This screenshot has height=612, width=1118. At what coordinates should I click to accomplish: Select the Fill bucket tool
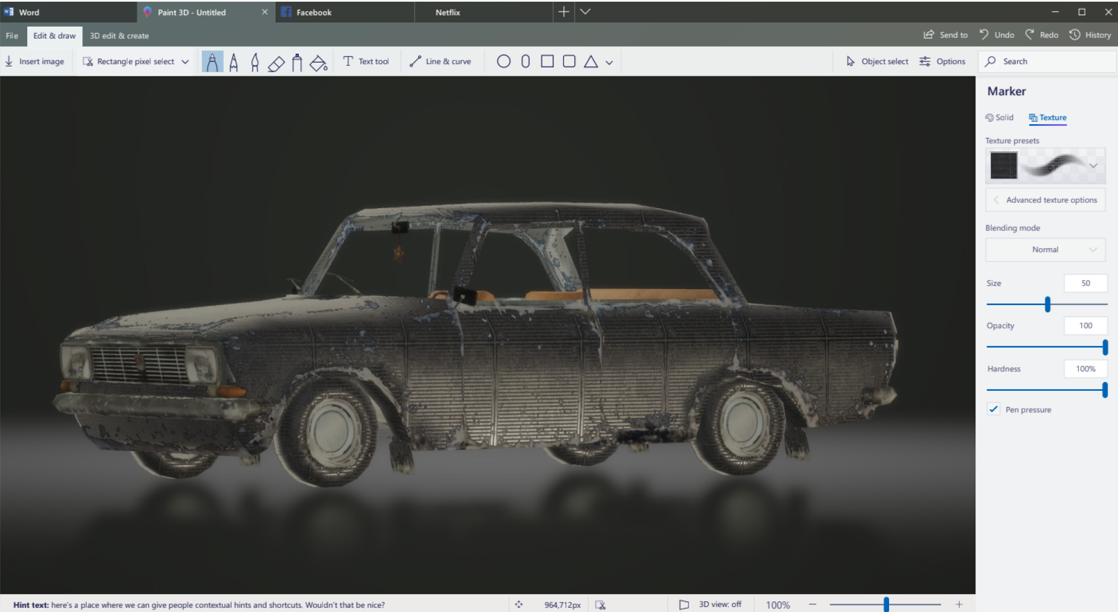(x=318, y=62)
